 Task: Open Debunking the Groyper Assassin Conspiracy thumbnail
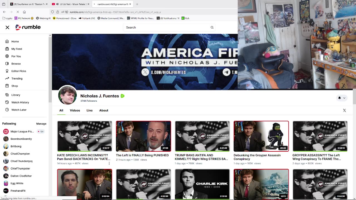pos(261,136)
